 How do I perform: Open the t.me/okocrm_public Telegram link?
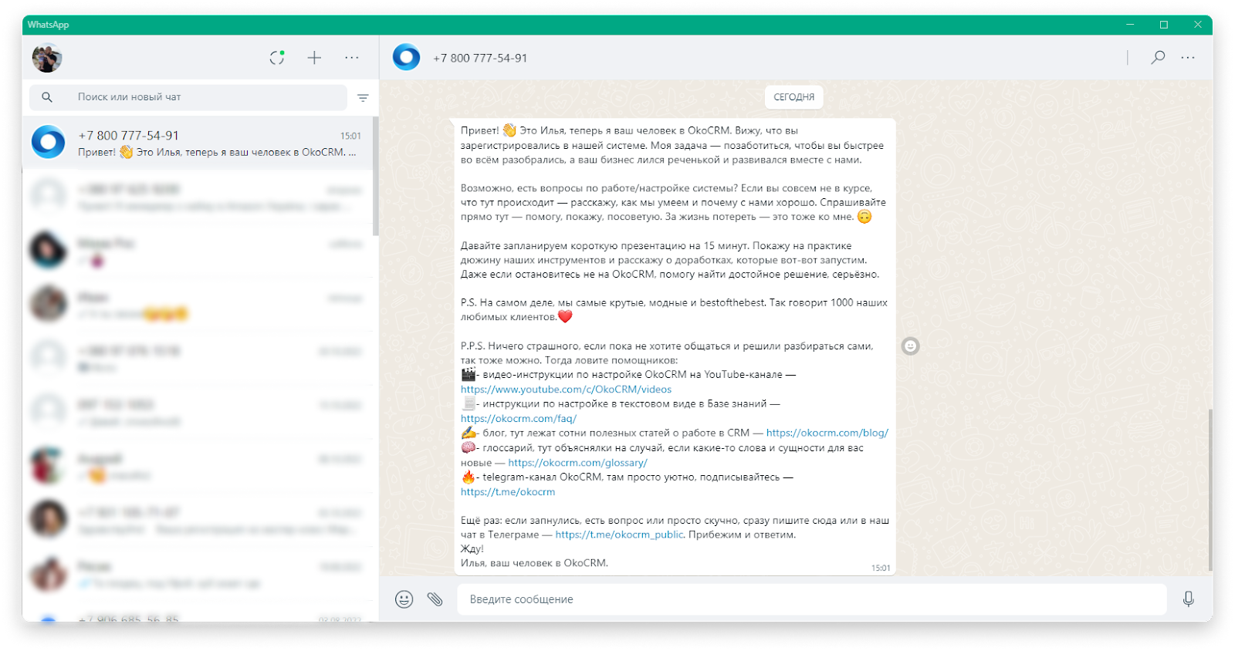(619, 535)
